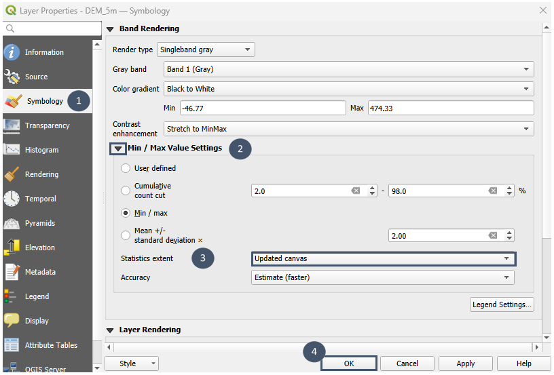Collapse the Min / Max Value Settings section
This screenshot has width=554, height=375.
[x=118, y=149]
